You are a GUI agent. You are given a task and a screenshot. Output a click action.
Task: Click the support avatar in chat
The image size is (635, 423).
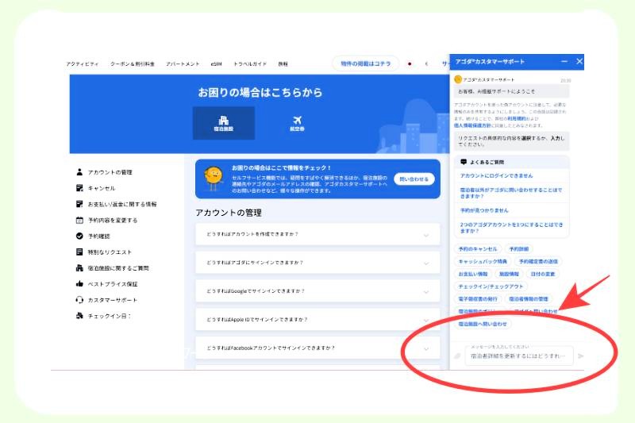click(x=458, y=79)
